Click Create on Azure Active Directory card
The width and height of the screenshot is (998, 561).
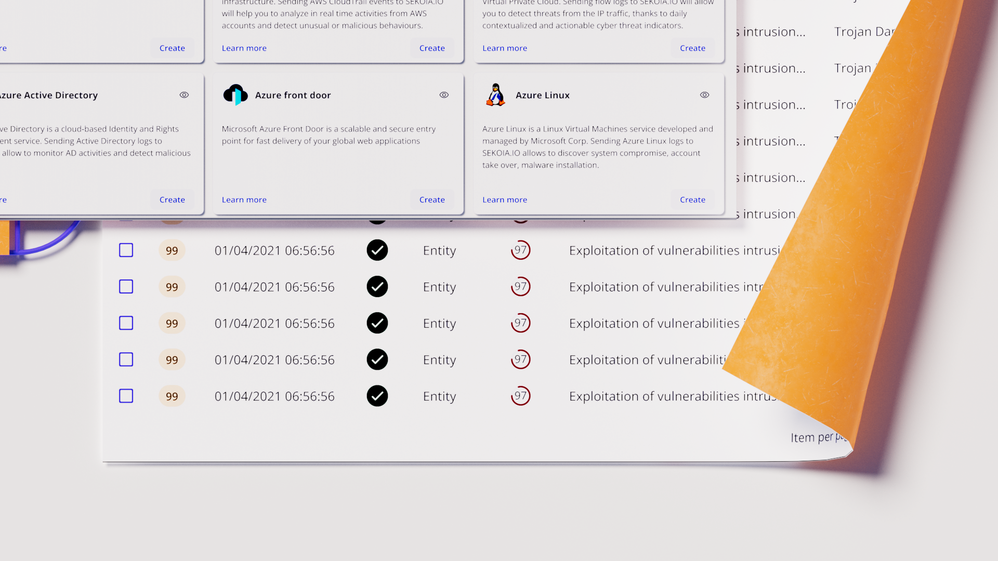(172, 200)
